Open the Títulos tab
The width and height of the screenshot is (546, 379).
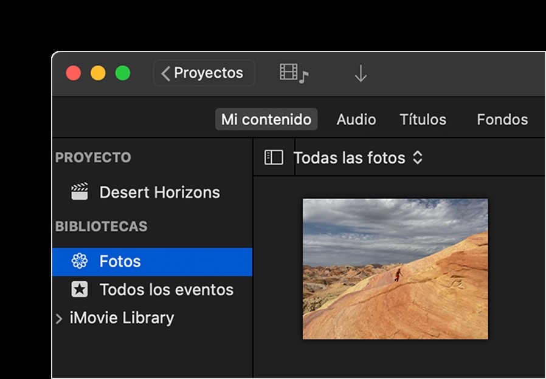tap(423, 119)
